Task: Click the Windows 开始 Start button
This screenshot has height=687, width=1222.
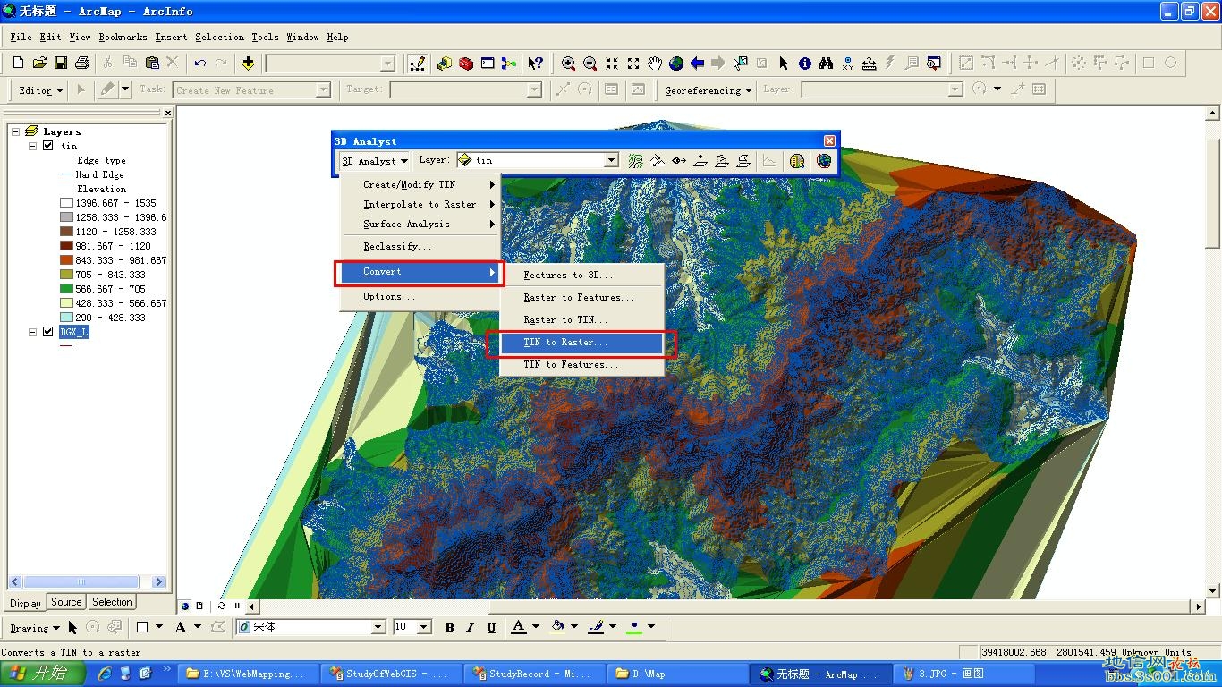Action: (x=43, y=674)
